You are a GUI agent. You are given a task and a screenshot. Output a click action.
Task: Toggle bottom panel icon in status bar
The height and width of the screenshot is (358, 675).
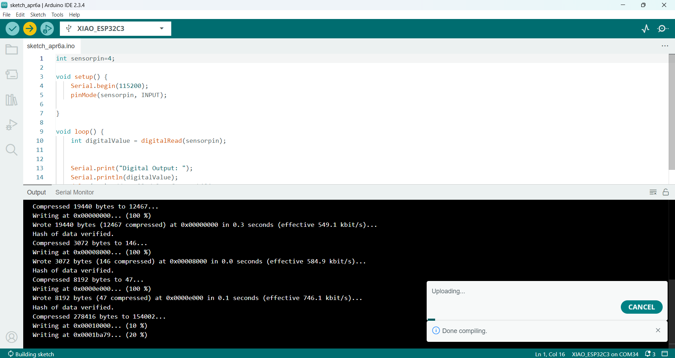tap(665, 354)
